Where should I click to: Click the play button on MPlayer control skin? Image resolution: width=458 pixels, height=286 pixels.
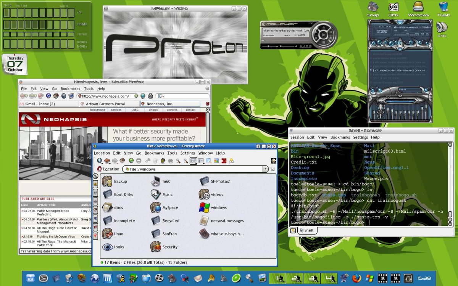(324, 35)
